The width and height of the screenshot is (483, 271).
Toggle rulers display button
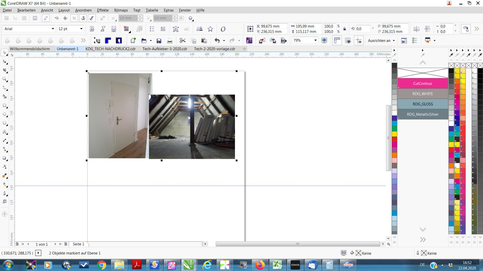click(337, 41)
